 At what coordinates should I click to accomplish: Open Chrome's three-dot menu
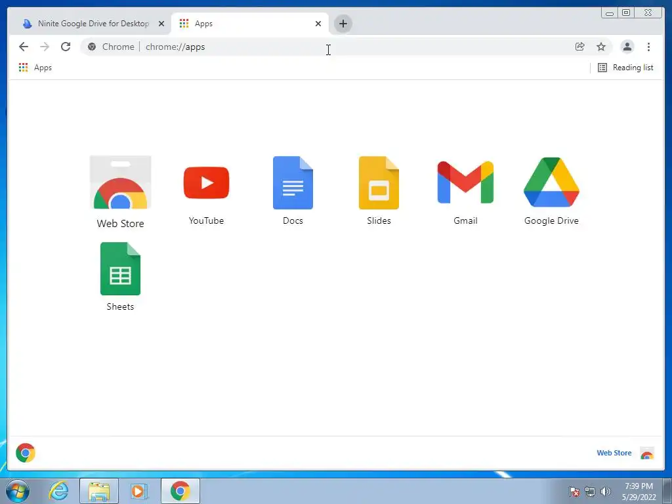pos(648,47)
